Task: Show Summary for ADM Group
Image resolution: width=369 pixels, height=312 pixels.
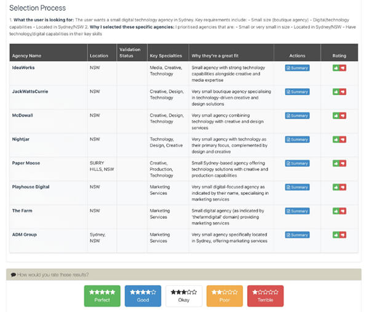Action: click(297, 235)
